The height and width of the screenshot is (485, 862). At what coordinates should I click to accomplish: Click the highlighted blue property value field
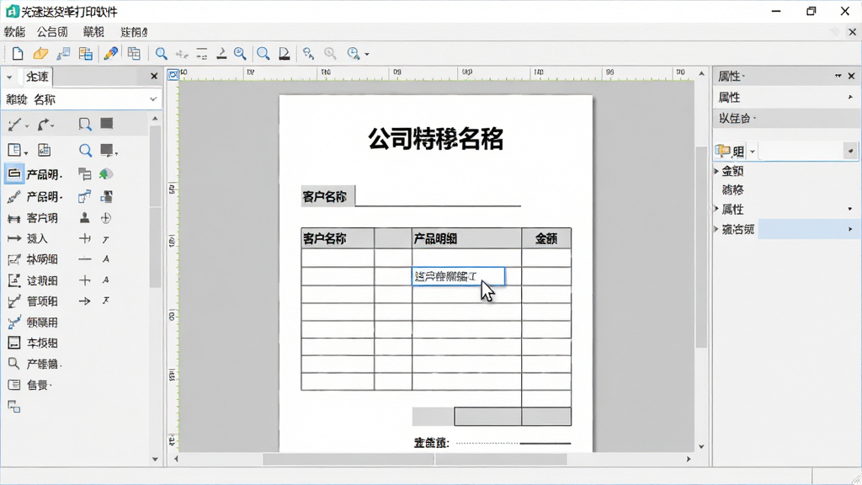point(807,229)
